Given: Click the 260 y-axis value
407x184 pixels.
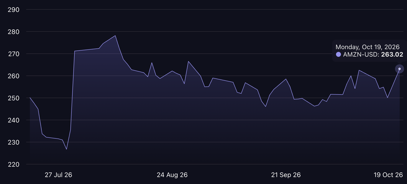Looking at the screenshot, I should pyautogui.click(x=14, y=76).
